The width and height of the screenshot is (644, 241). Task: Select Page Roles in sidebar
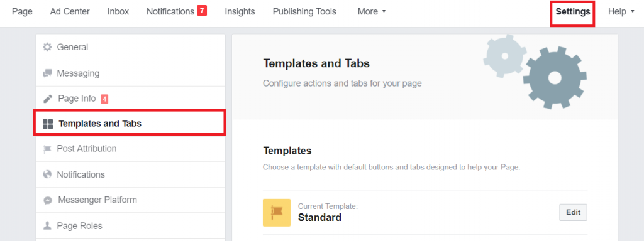(x=131, y=226)
